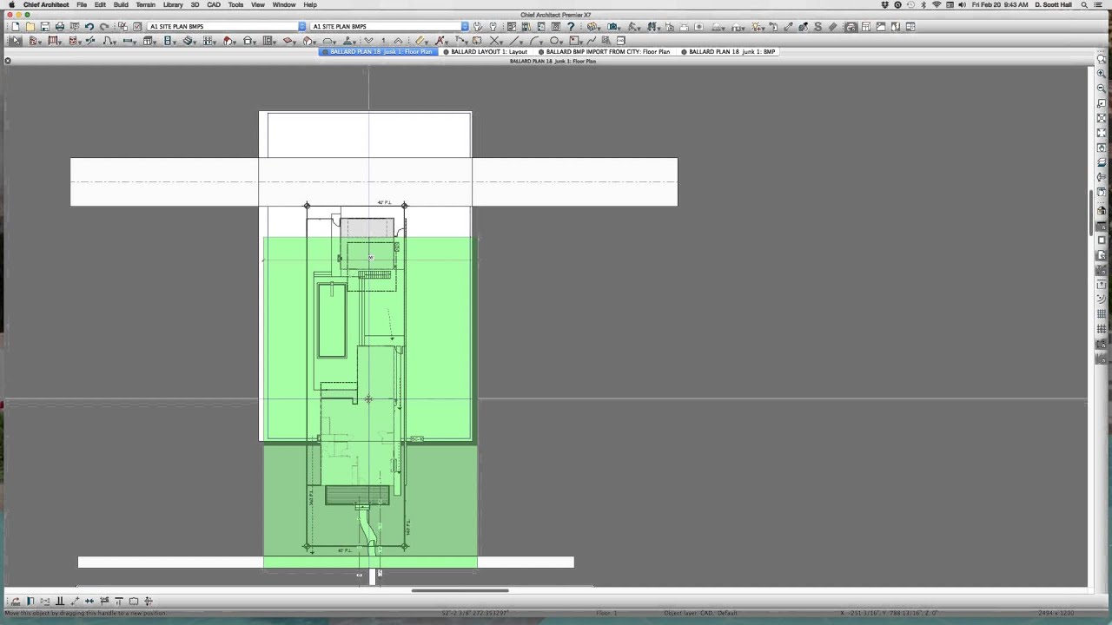Screen dimensions: 1112x625
Task: Expand the Wall tool dropdown
Action: 39,43
